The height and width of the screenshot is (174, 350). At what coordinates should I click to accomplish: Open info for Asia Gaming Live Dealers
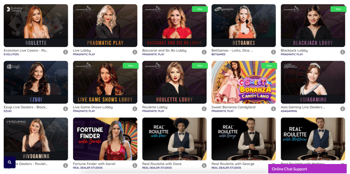[x=343, y=109]
